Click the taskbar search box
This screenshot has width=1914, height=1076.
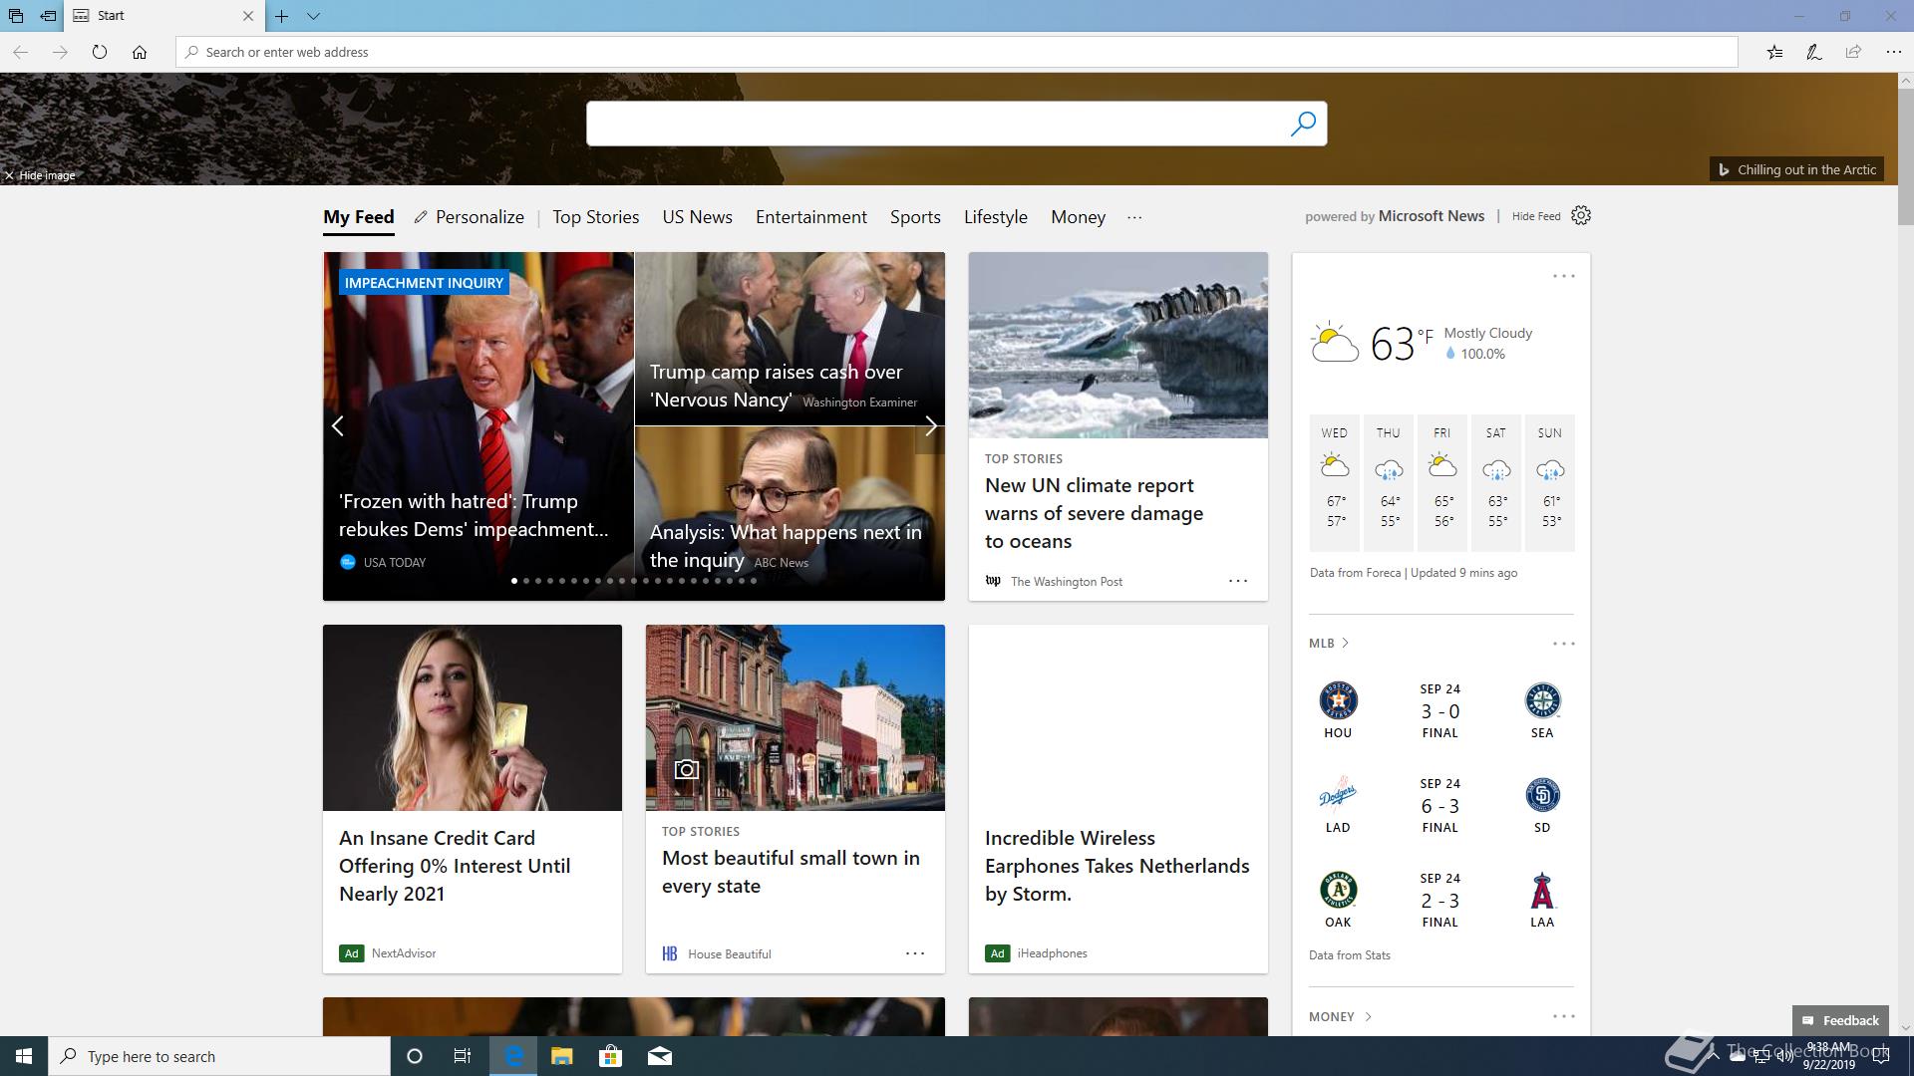pos(219,1056)
